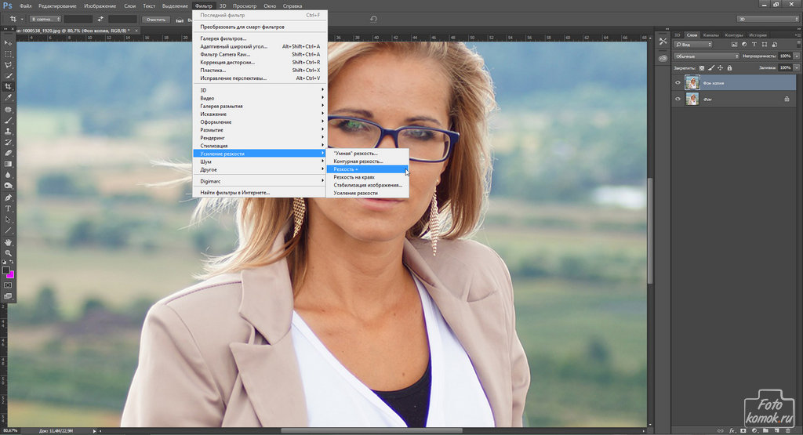This screenshot has width=803, height=435.
Task: Select the Hand tool
Action: click(8, 242)
